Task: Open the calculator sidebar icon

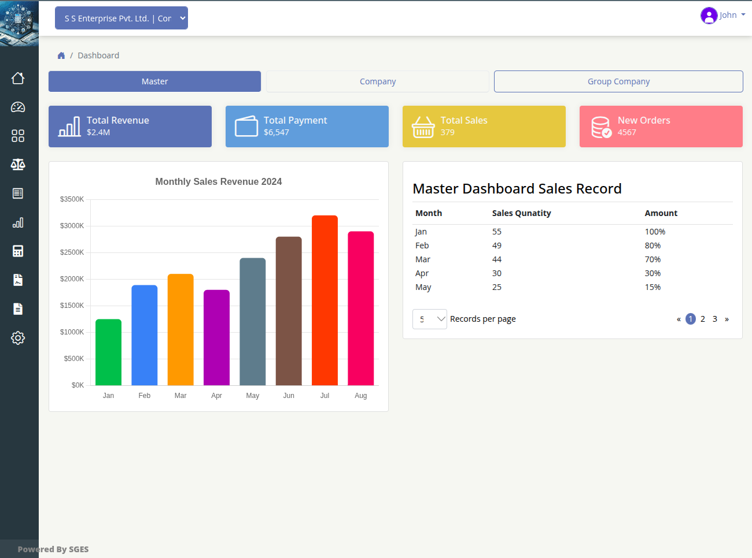Action: [18, 251]
